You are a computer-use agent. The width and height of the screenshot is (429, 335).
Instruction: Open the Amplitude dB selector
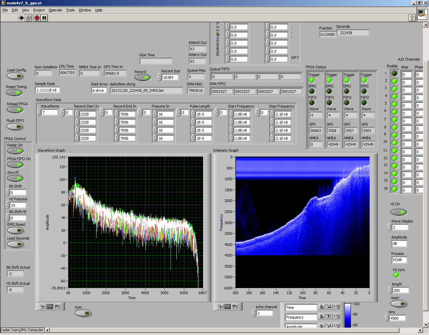tap(399, 244)
